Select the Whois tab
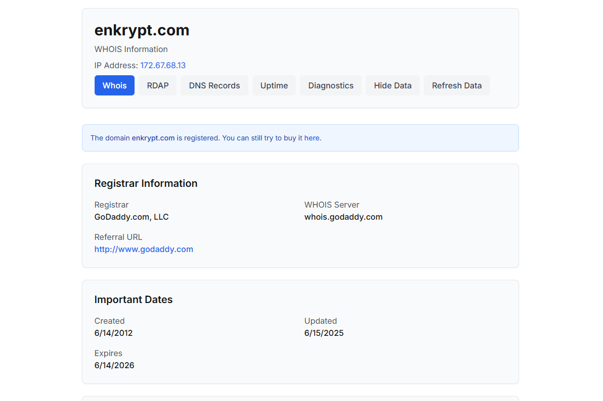603x401 pixels. pyautogui.click(x=114, y=85)
